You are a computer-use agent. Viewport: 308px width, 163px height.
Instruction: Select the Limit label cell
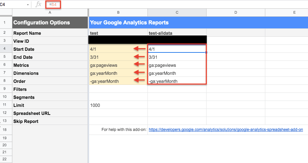[x=50, y=105]
